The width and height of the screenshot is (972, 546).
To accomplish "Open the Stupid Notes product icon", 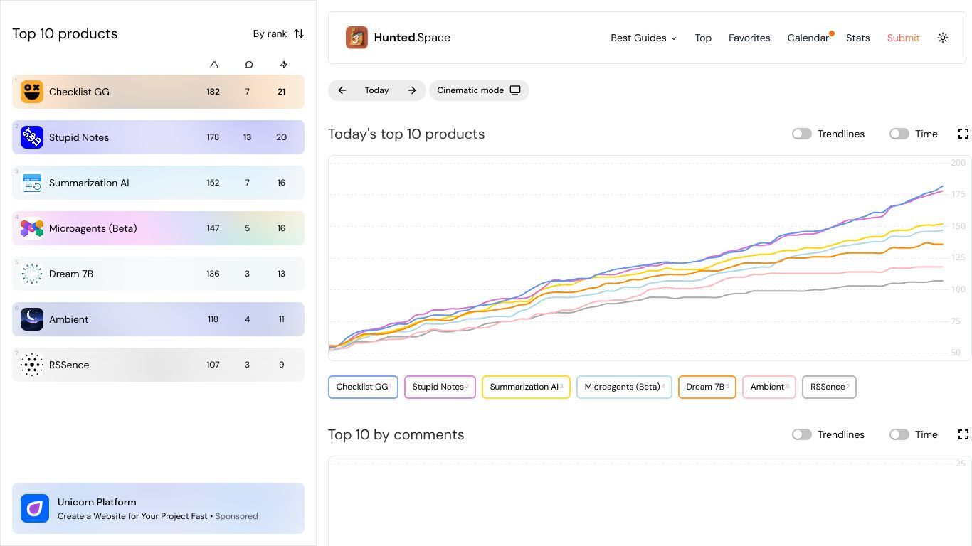I will [32, 137].
